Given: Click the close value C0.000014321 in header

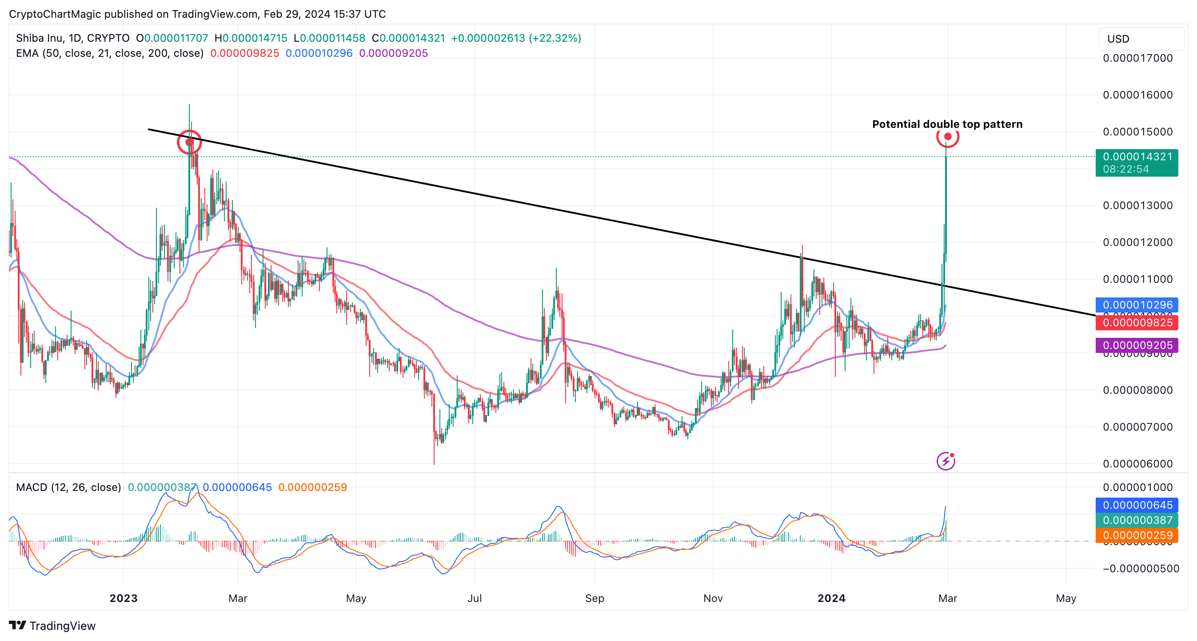Looking at the screenshot, I should click(x=408, y=38).
